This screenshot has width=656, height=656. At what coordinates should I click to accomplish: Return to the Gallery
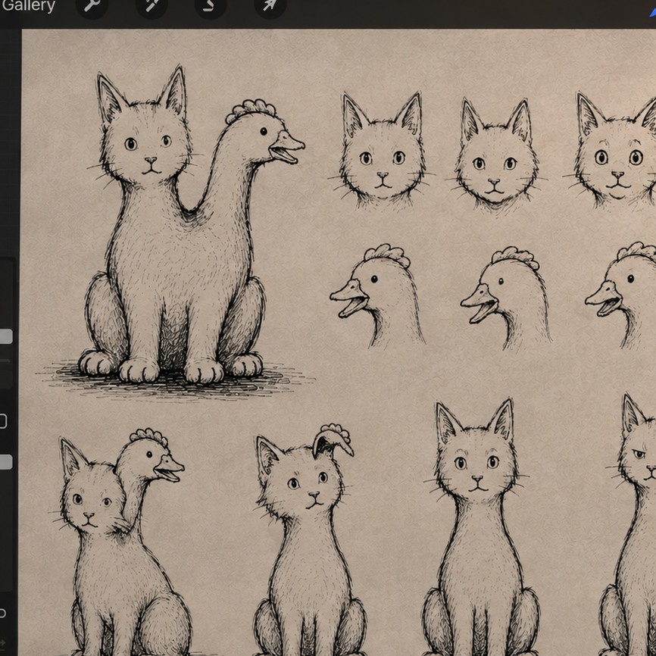coord(28,6)
